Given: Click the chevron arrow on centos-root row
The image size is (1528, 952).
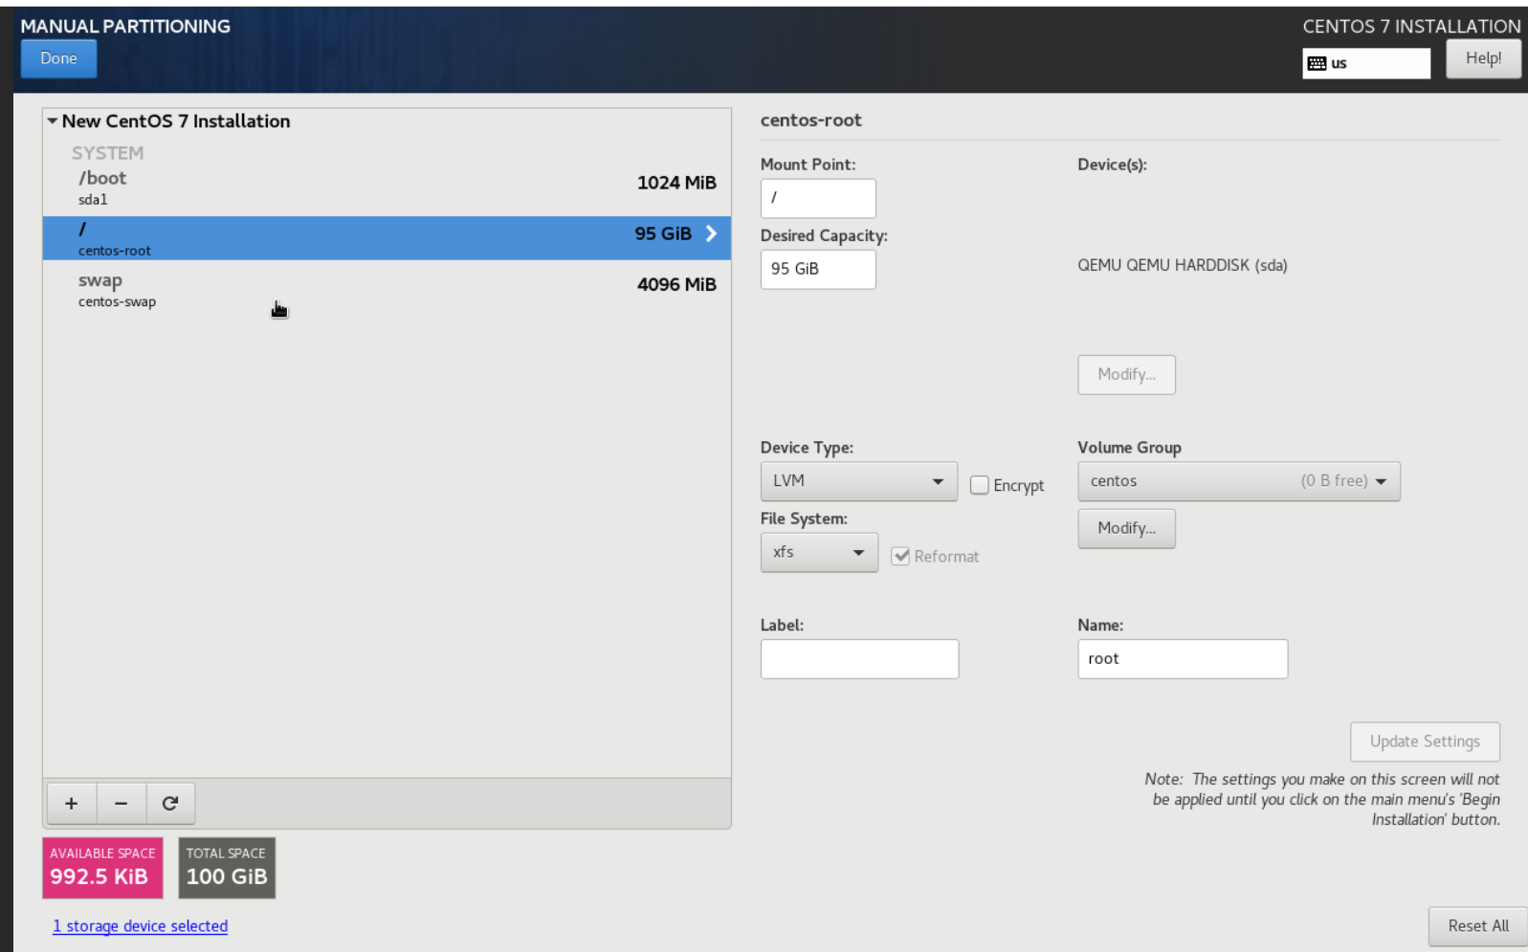Looking at the screenshot, I should click(x=711, y=233).
